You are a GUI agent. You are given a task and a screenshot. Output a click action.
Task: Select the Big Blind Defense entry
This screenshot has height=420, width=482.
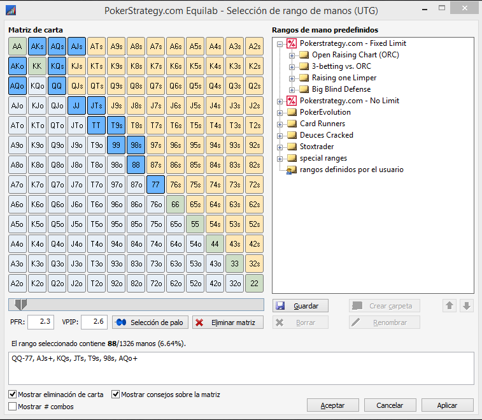[x=341, y=89]
